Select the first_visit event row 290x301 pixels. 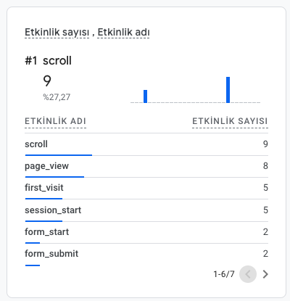(146, 188)
